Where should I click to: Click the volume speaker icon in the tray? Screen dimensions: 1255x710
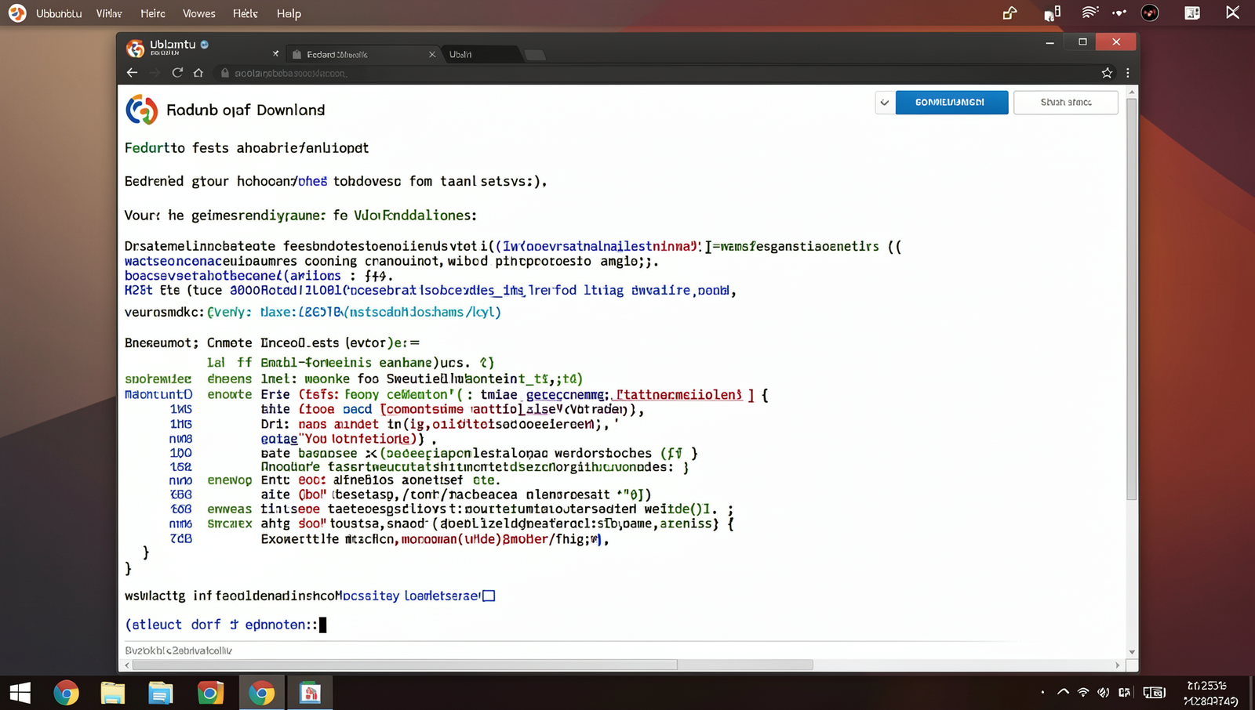click(1104, 692)
